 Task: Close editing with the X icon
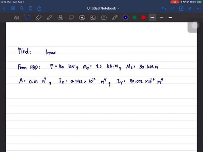190,8
